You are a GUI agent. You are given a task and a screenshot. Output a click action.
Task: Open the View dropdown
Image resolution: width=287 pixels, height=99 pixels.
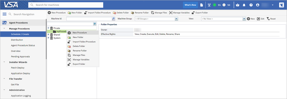(244, 18)
